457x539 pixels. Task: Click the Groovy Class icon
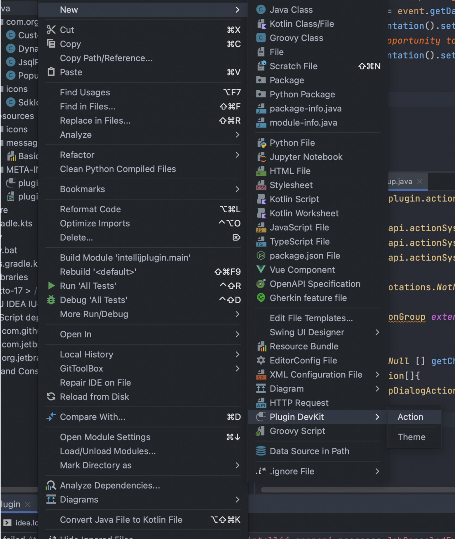tap(261, 38)
